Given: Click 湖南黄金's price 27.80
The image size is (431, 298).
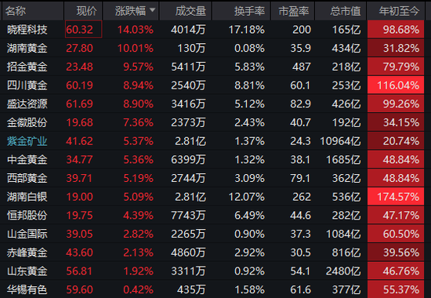Looking at the screenshot, I should coord(79,48).
